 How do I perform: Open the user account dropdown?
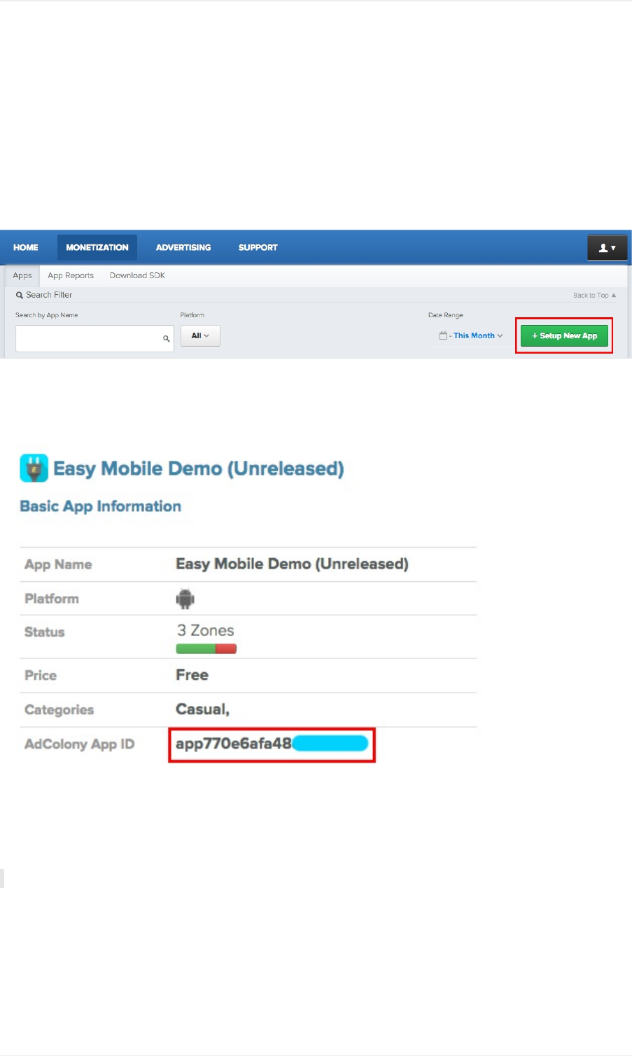coord(608,248)
